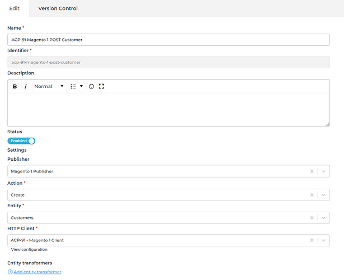The height and width of the screenshot is (280, 344).
Task: Click the Customers entity value
Action: coord(22,218)
